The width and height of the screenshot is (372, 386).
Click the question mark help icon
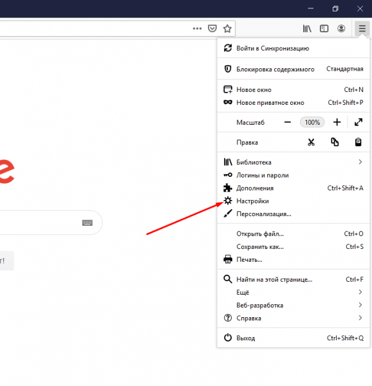(x=228, y=318)
